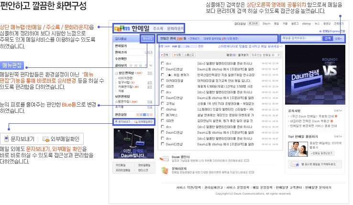Open the 한메일 tab
The image size is (353, 205).
pyautogui.click(x=140, y=28)
